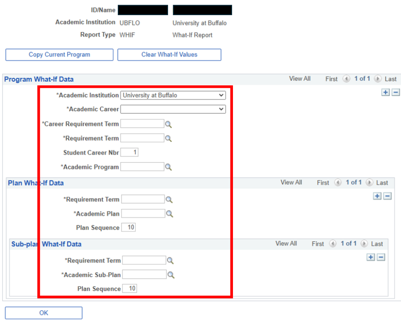401x321 pixels.
Task: Click the Sub-plan What-If Data heading
Action: 46,244
